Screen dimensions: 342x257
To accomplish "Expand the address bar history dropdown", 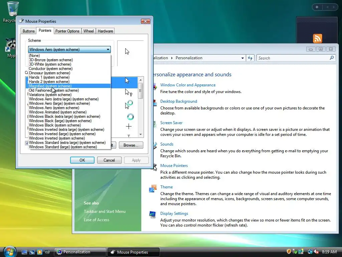I will pos(242,58).
